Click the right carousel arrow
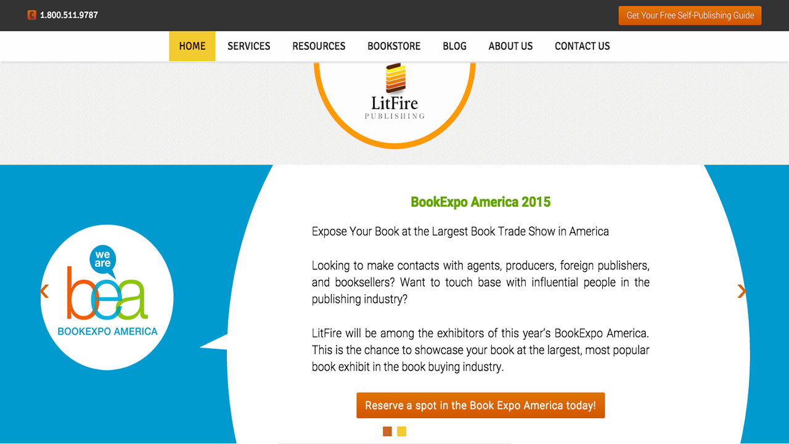The height and width of the screenshot is (444, 789). [x=742, y=290]
